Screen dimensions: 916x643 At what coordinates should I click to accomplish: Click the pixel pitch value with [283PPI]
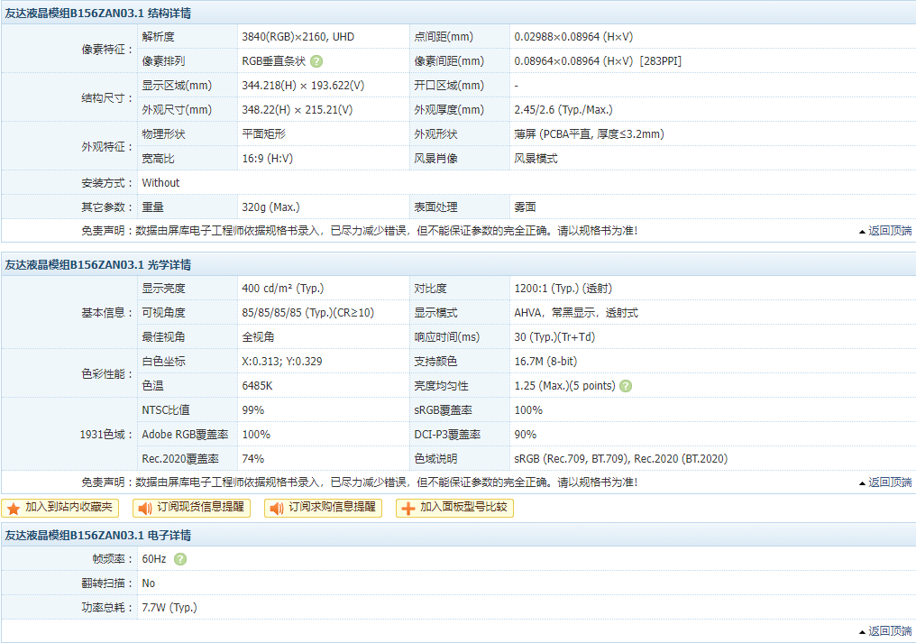(x=598, y=61)
